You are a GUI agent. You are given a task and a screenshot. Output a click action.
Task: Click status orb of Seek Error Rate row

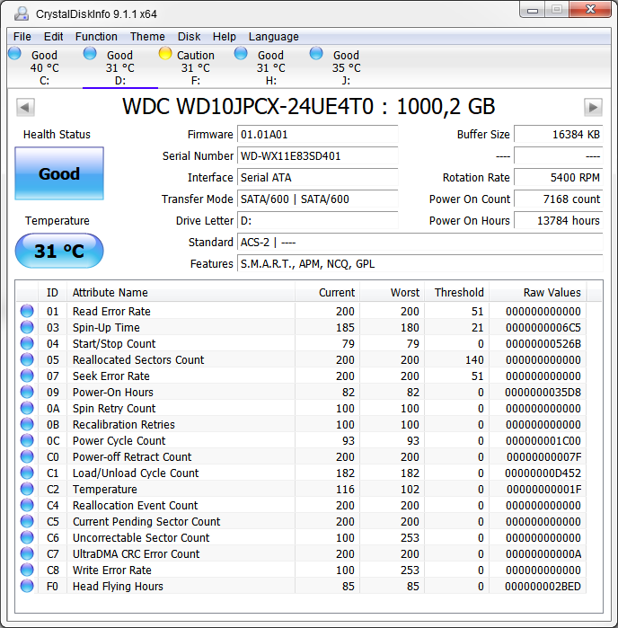coord(27,376)
